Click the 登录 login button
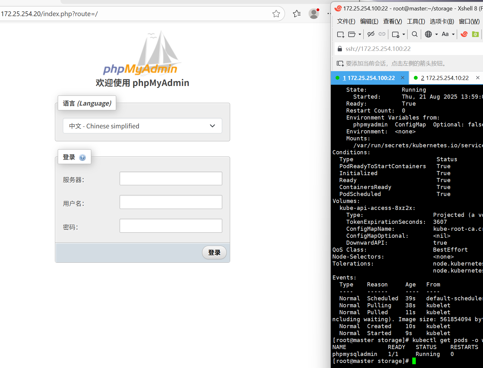Image resolution: width=483 pixels, height=368 pixels. pyautogui.click(x=214, y=253)
